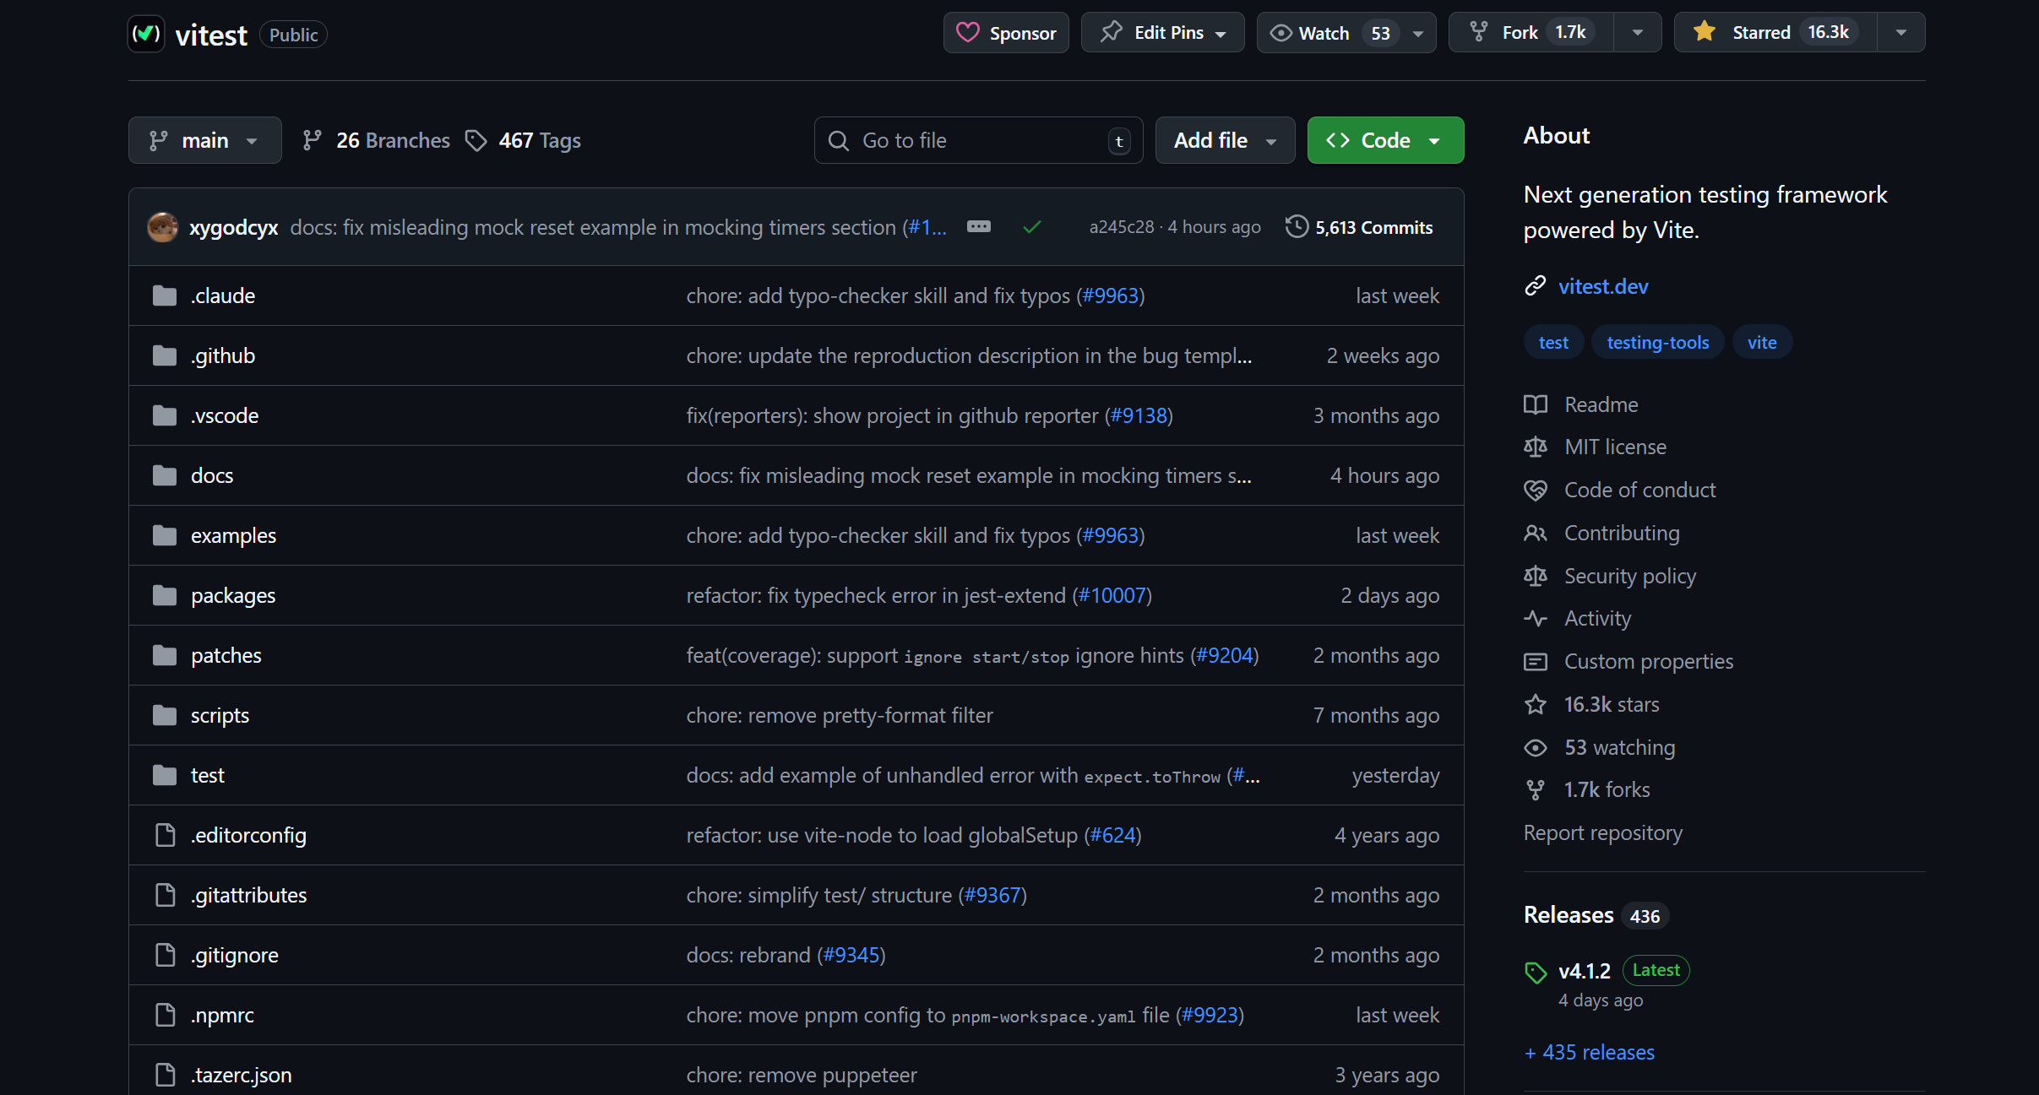Select the testing-tools topic tag
Viewport: 2039px width, 1095px height.
[1657, 343]
